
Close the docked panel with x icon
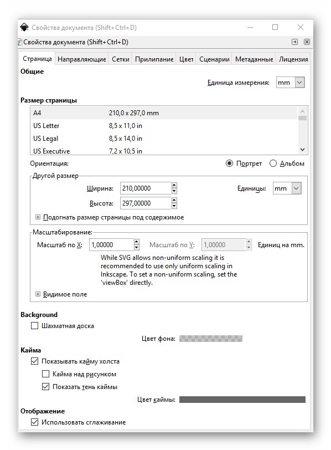[x=307, y=42]
